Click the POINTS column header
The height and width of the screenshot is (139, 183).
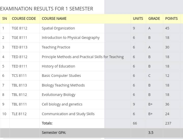pyautogui.click(x=172, y=19)
